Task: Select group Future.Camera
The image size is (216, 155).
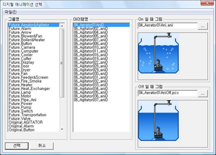Action: tap(34, 47)
